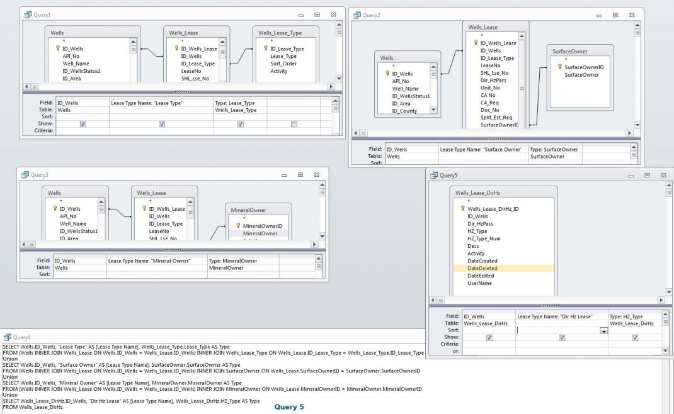674x414 pixels.
Task: Open the Sort dropdown in Query5 grid
Action: coord(604,330)
